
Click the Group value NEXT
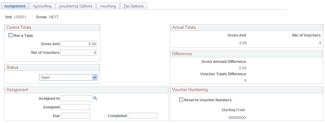(54, 17)
